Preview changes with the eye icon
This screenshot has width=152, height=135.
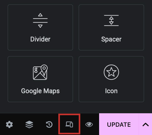tap(89, 124)
